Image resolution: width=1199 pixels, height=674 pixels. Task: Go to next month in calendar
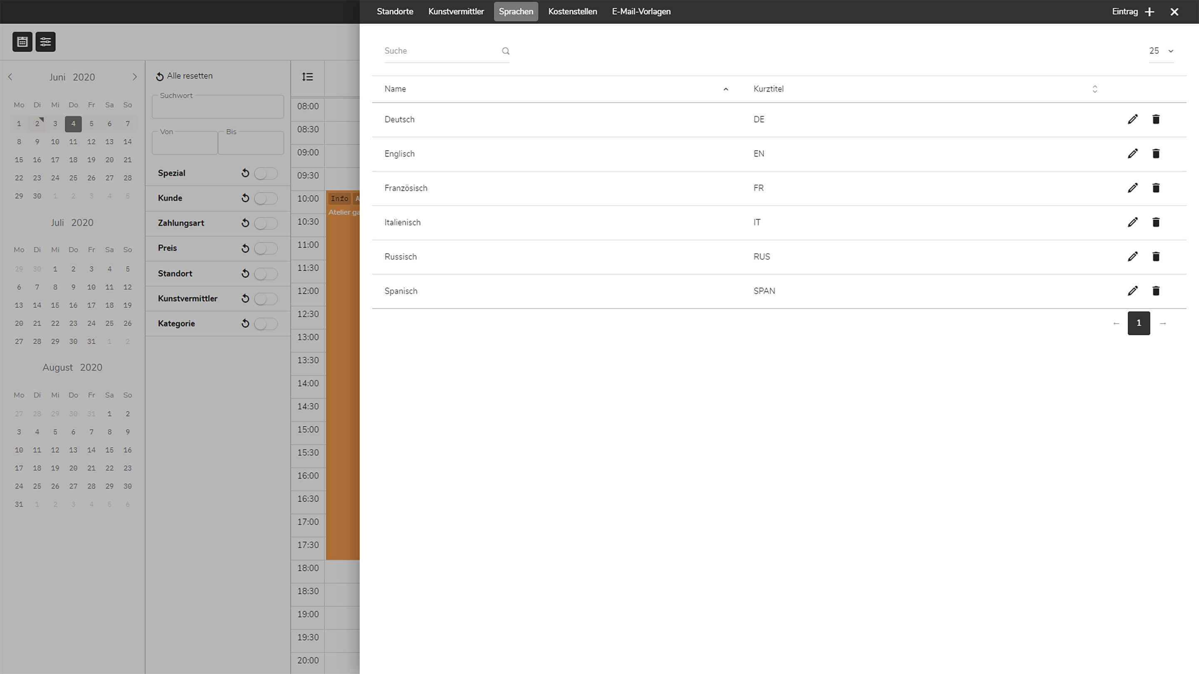(135, 77)
